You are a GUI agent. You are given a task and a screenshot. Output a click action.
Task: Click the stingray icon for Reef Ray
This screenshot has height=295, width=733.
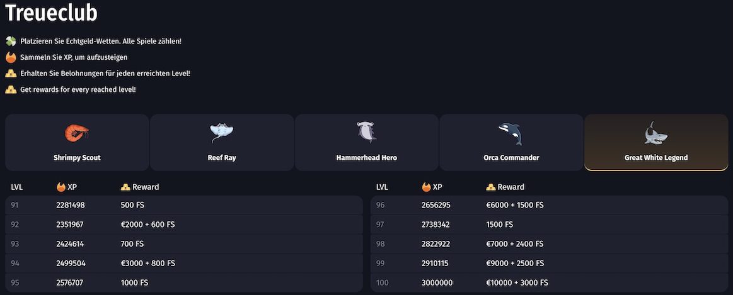click(222, 132)
